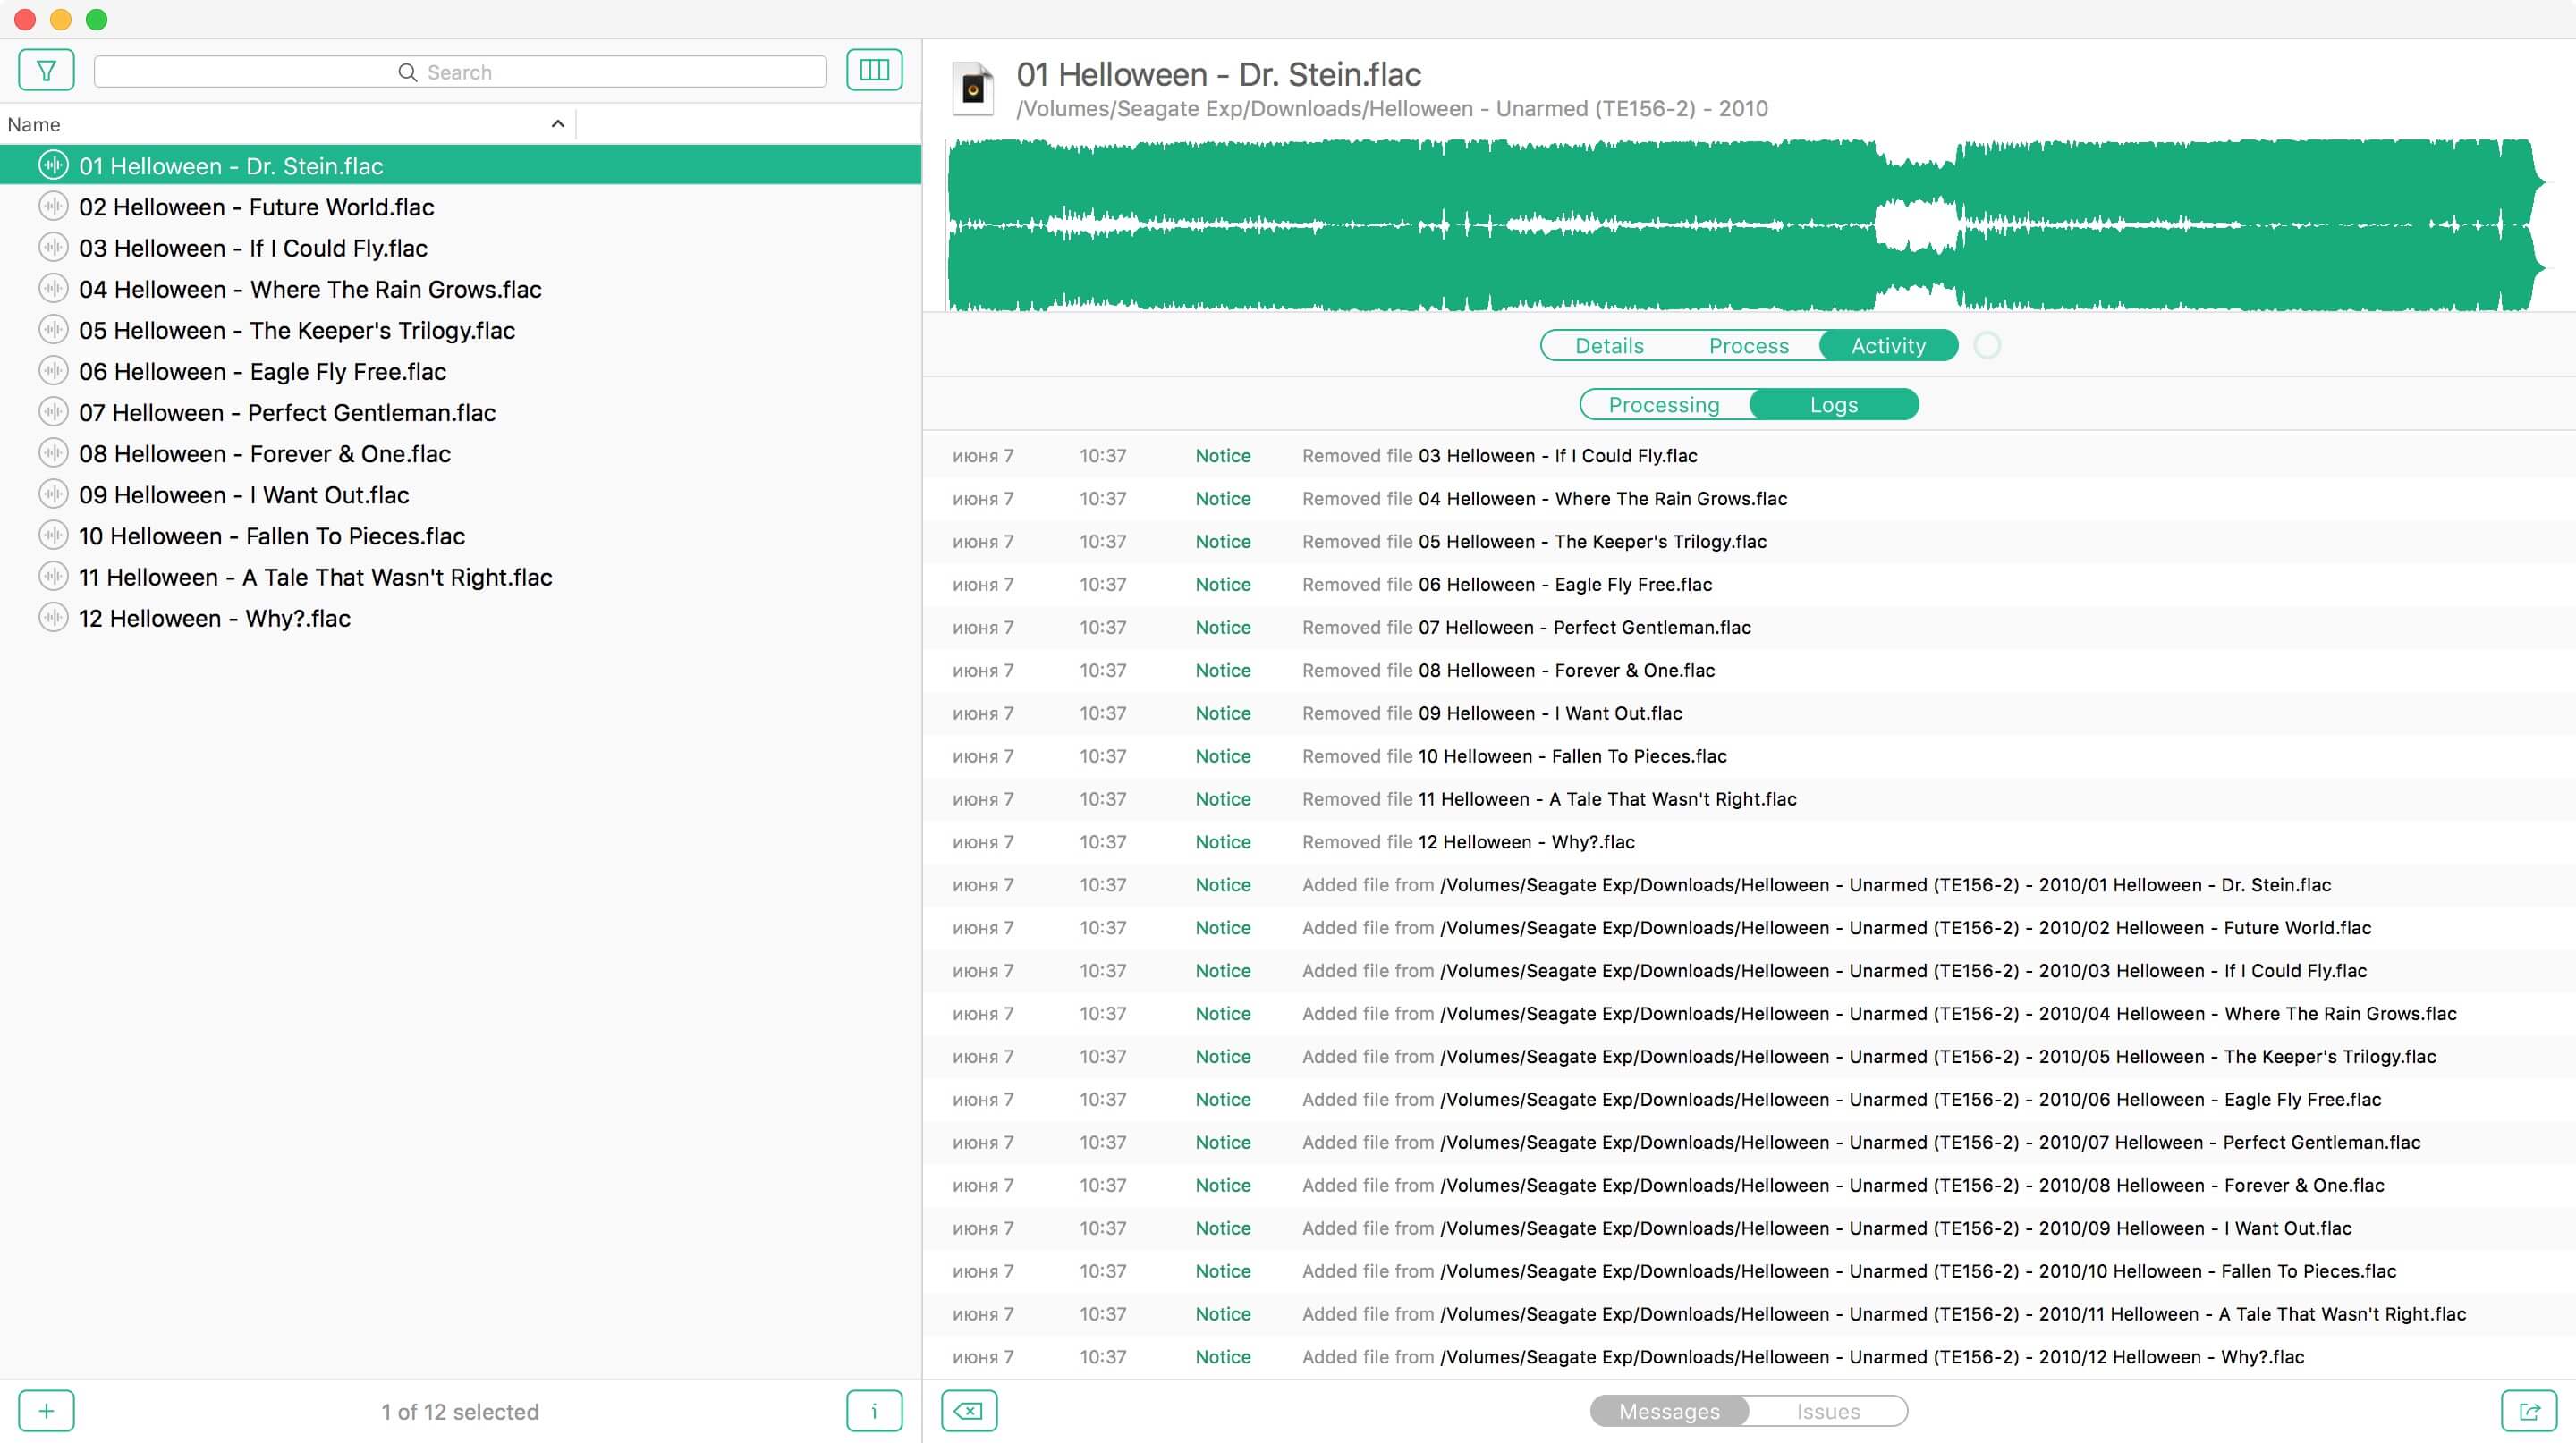Open the filter funnel button
Viewport: 2576px width, 1443px height.
coord(46,71)
